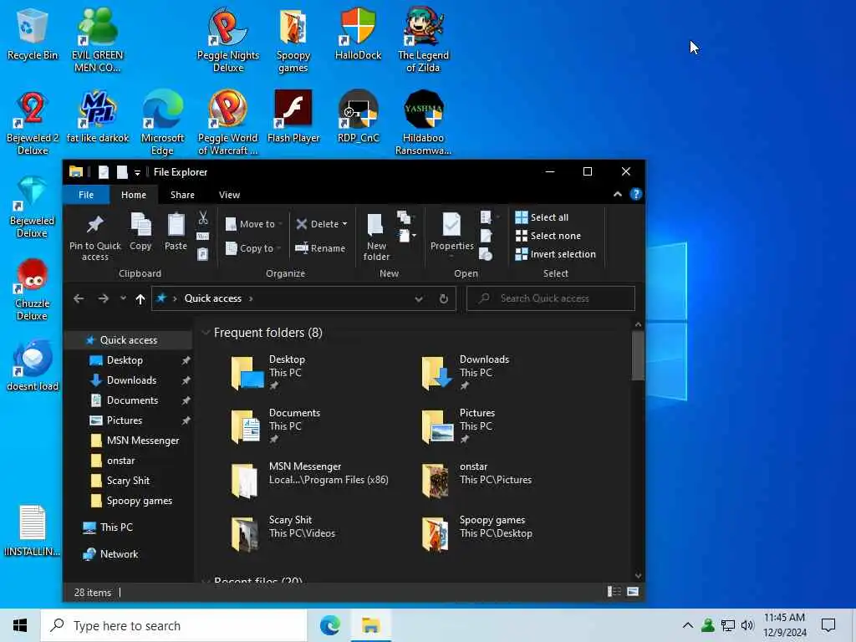Click the Refresh button in address bar
Viewport: 856px width, 642px height.
(444, 298)
